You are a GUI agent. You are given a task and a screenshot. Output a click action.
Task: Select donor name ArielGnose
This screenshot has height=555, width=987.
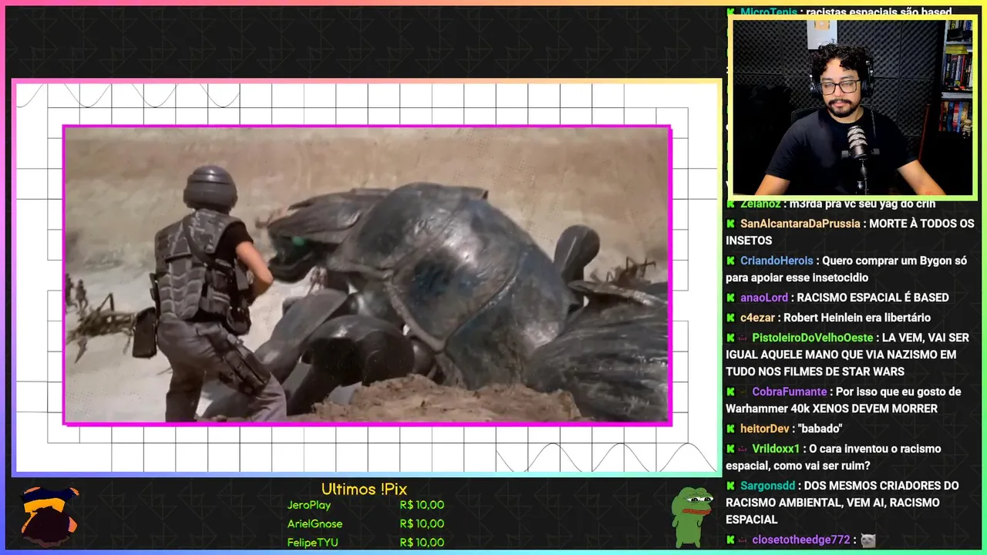pos(315,523)
